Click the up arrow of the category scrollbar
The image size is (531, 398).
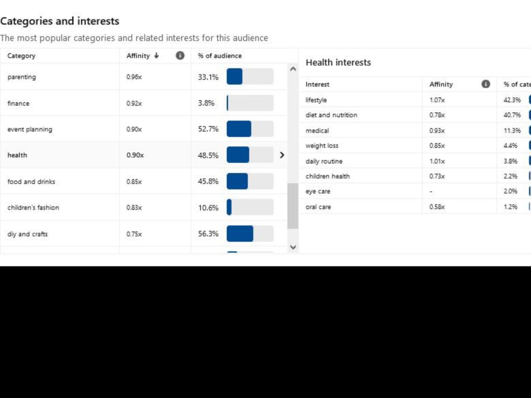click(x=293, y=69)
